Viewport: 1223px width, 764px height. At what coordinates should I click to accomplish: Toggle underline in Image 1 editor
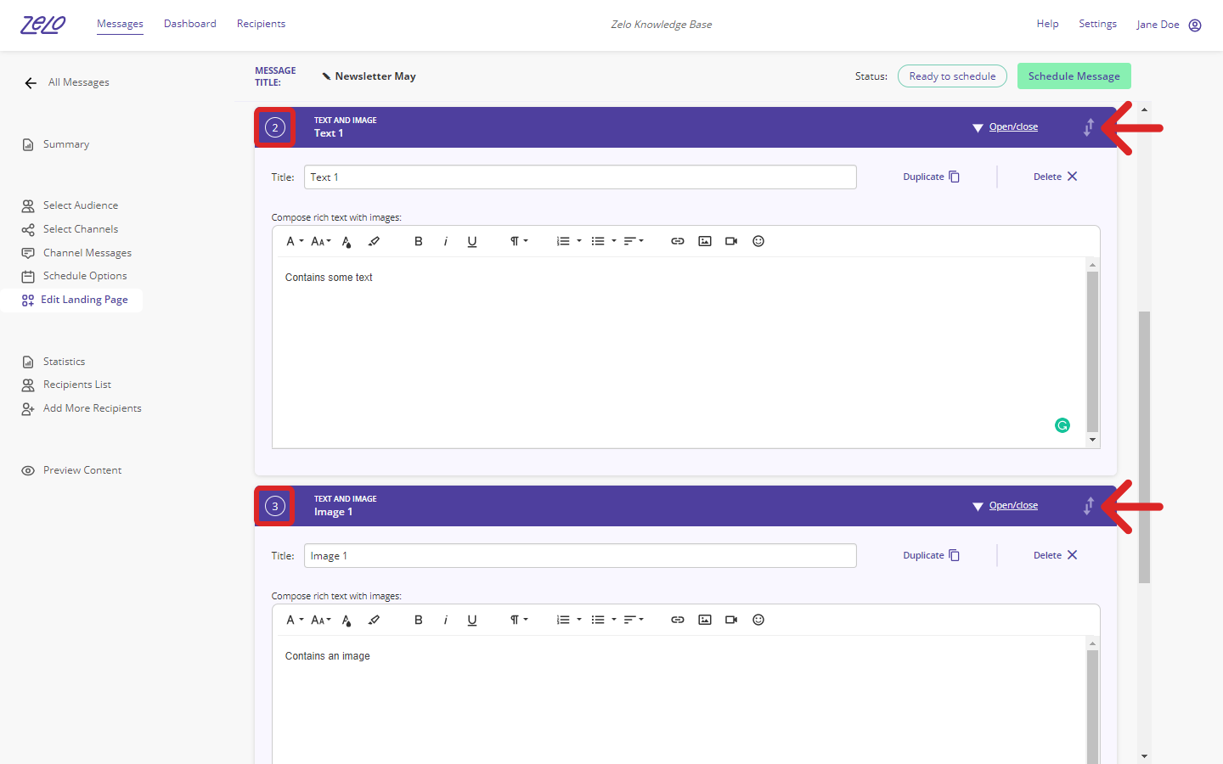(472, 620)
